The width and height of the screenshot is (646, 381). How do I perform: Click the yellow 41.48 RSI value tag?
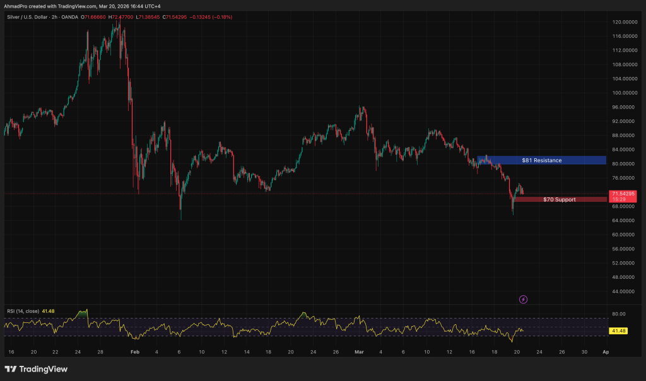tap(618, 331)
